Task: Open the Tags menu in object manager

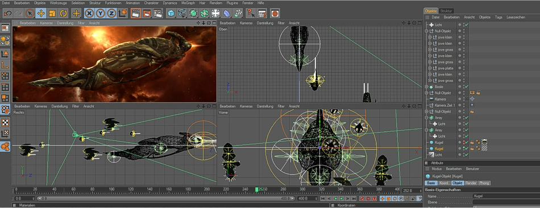Action: tap(499, 17)
